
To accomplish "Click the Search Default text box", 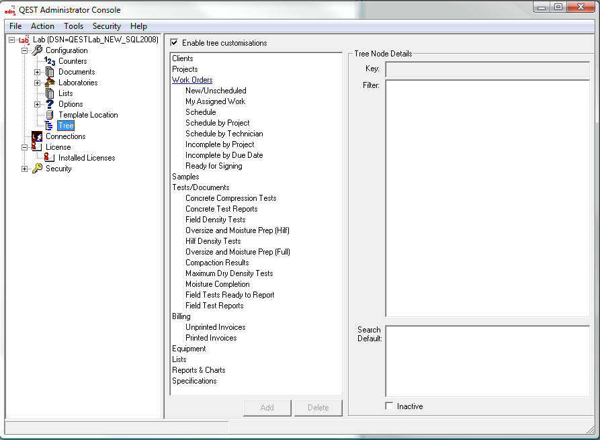I will click(487, 361).
